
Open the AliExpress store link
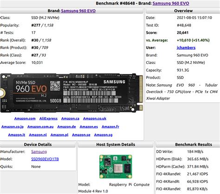48,119
